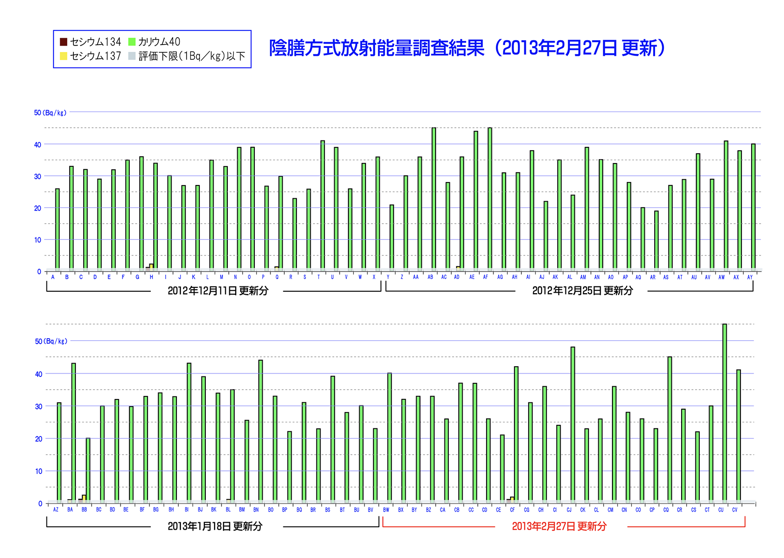Image resolution: width=784 pixels, height=558 pixels.
Task: Click the green bar above sample label CJ
Action: pos(572,424)
